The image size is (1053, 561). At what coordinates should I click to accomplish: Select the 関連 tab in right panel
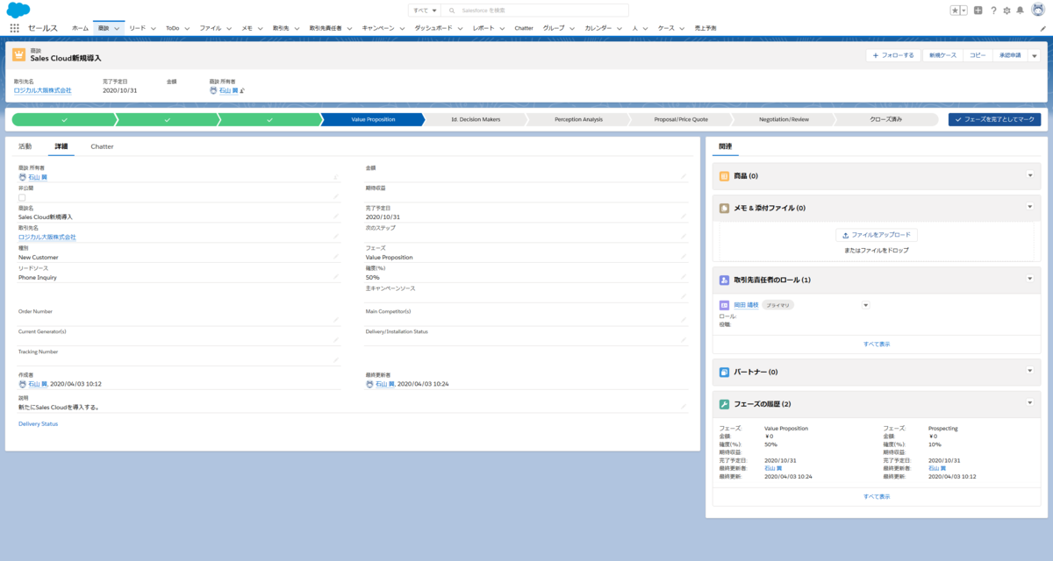(725, 146)
